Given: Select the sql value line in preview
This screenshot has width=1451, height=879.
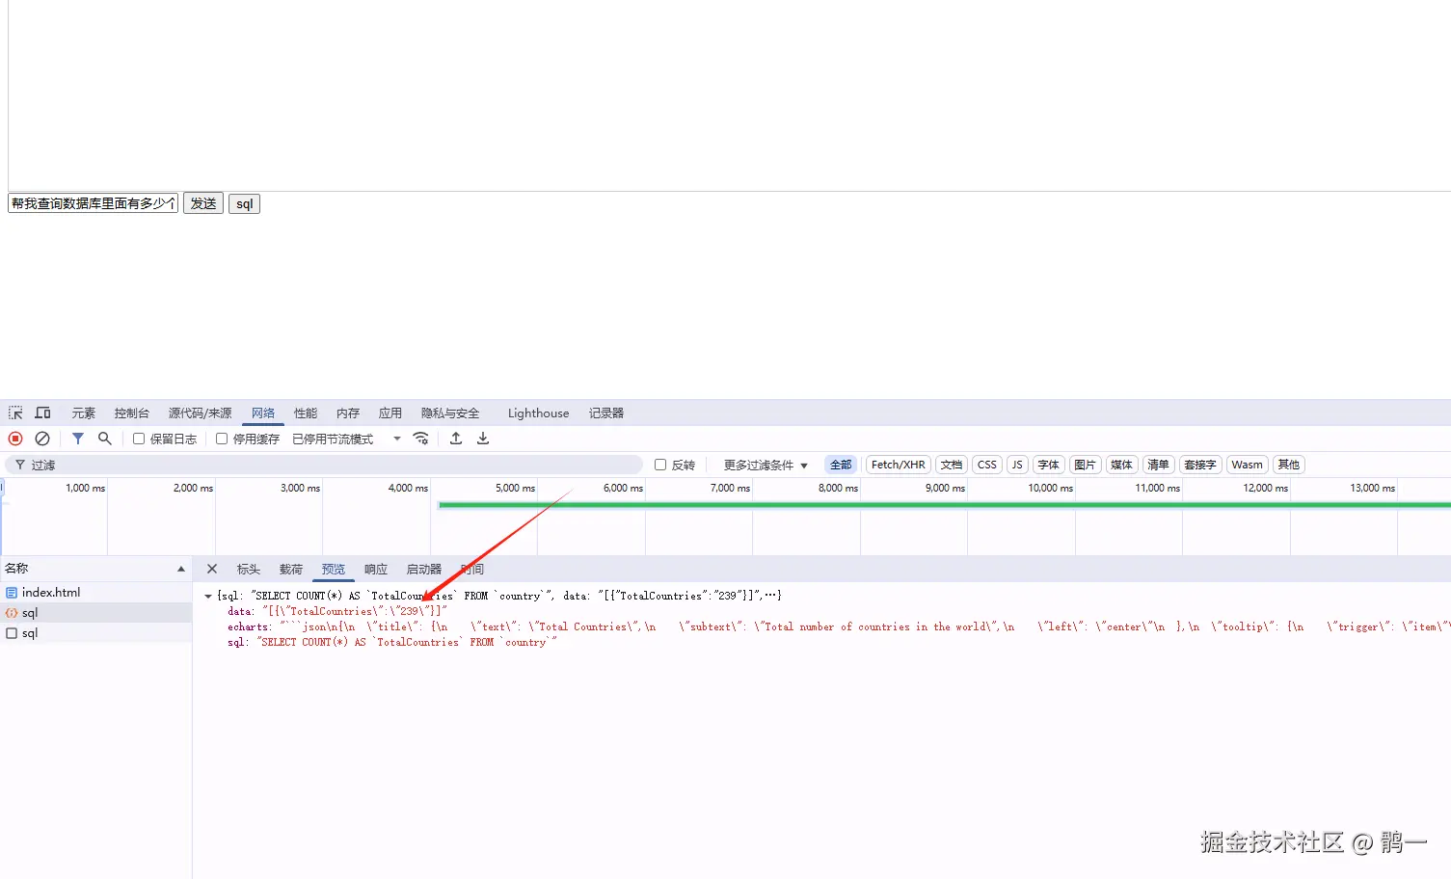Looking at the screenshot, I should pyautogui.click(x=407, y=643).
